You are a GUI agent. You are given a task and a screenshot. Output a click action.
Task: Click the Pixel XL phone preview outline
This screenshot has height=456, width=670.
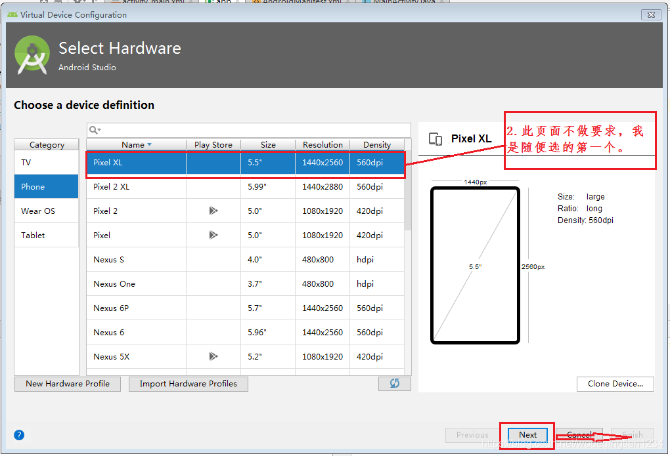[475, 265]
